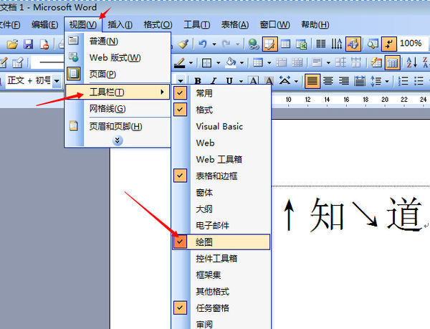Enable the 控件工具箱 toolbar
The width and height of the screenshot is (430, 329).
point(221,258)
